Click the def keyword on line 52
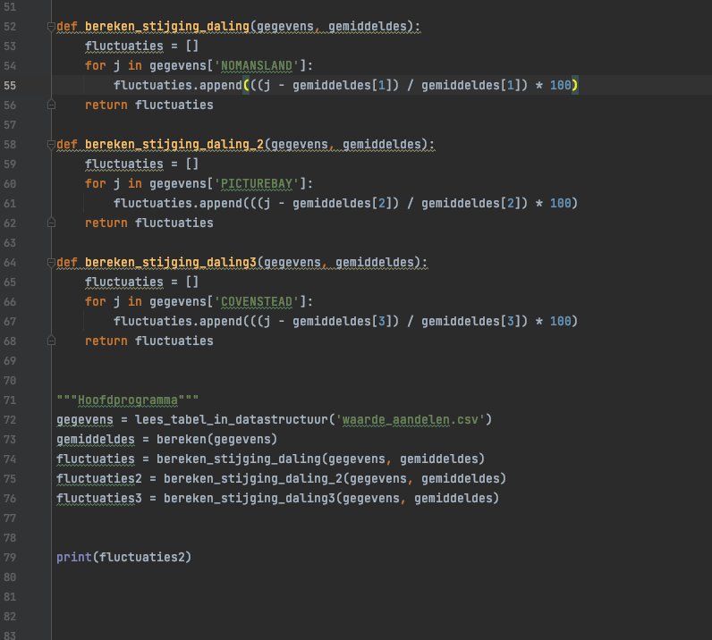Screen dimensions: 712x640 click(x=67, y=27)
